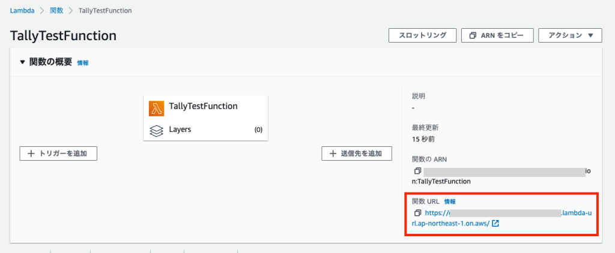Copy the function URL via copy icon

417,213
